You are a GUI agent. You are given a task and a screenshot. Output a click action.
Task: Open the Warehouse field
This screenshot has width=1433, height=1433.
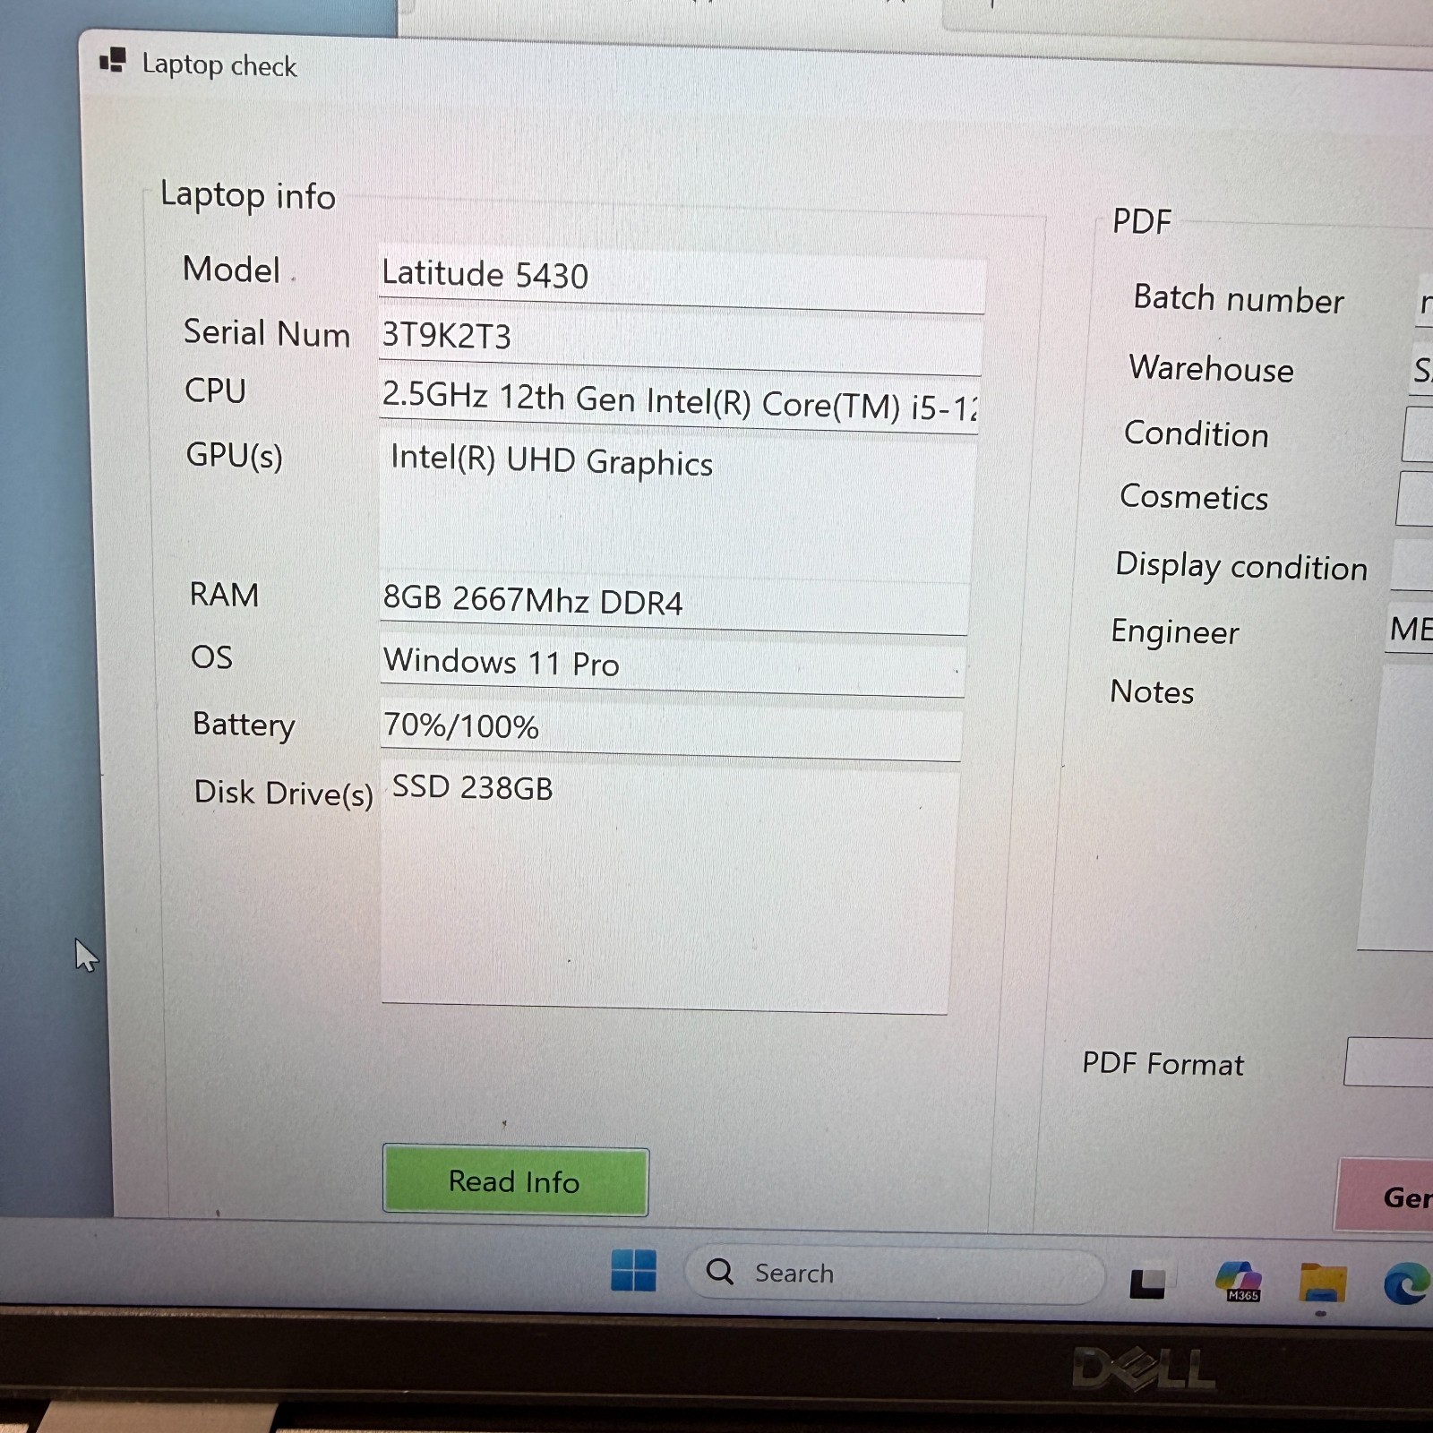(x=1421, y=368)
